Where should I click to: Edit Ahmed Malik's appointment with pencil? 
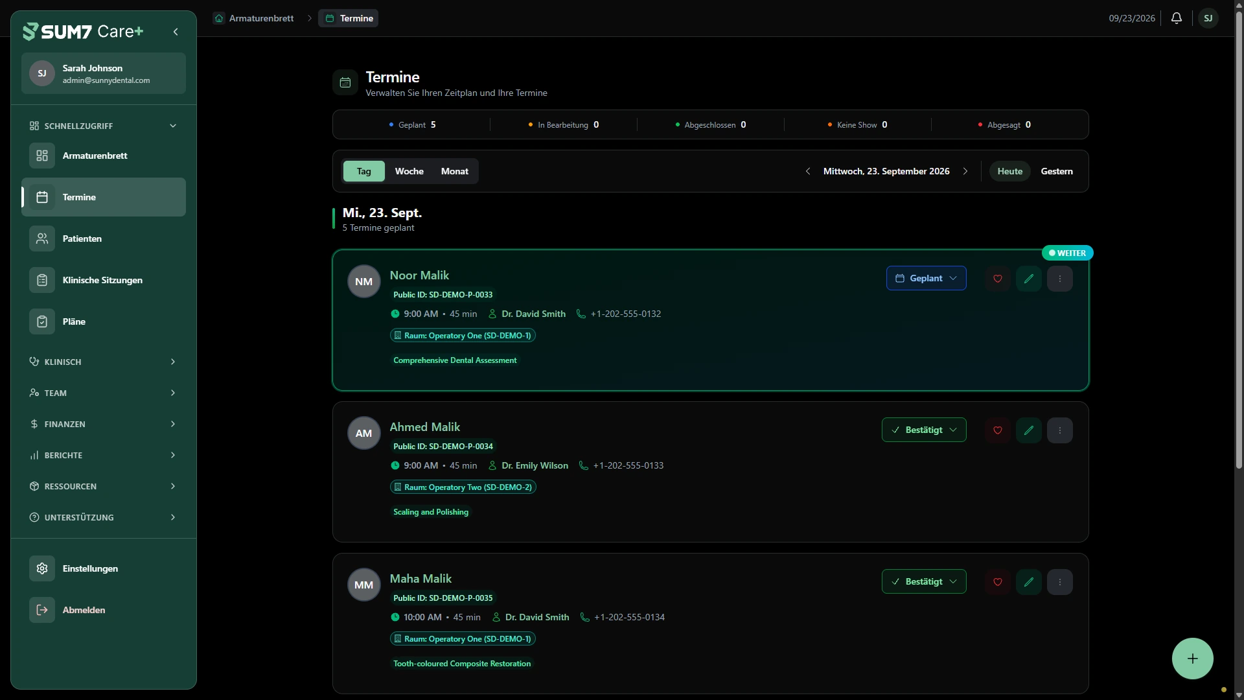click(x=1029, y=430)
